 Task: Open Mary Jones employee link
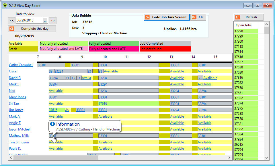(17, 97)
